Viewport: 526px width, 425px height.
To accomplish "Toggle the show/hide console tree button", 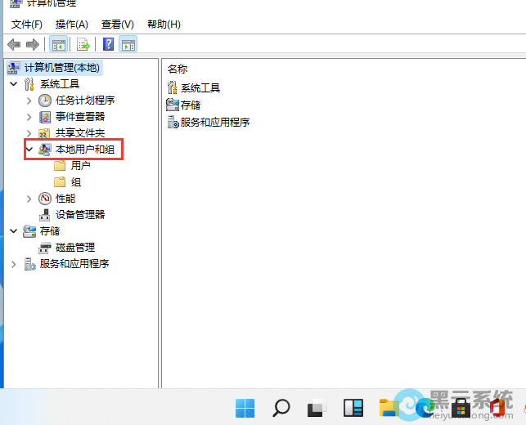I will coord(58,44).
